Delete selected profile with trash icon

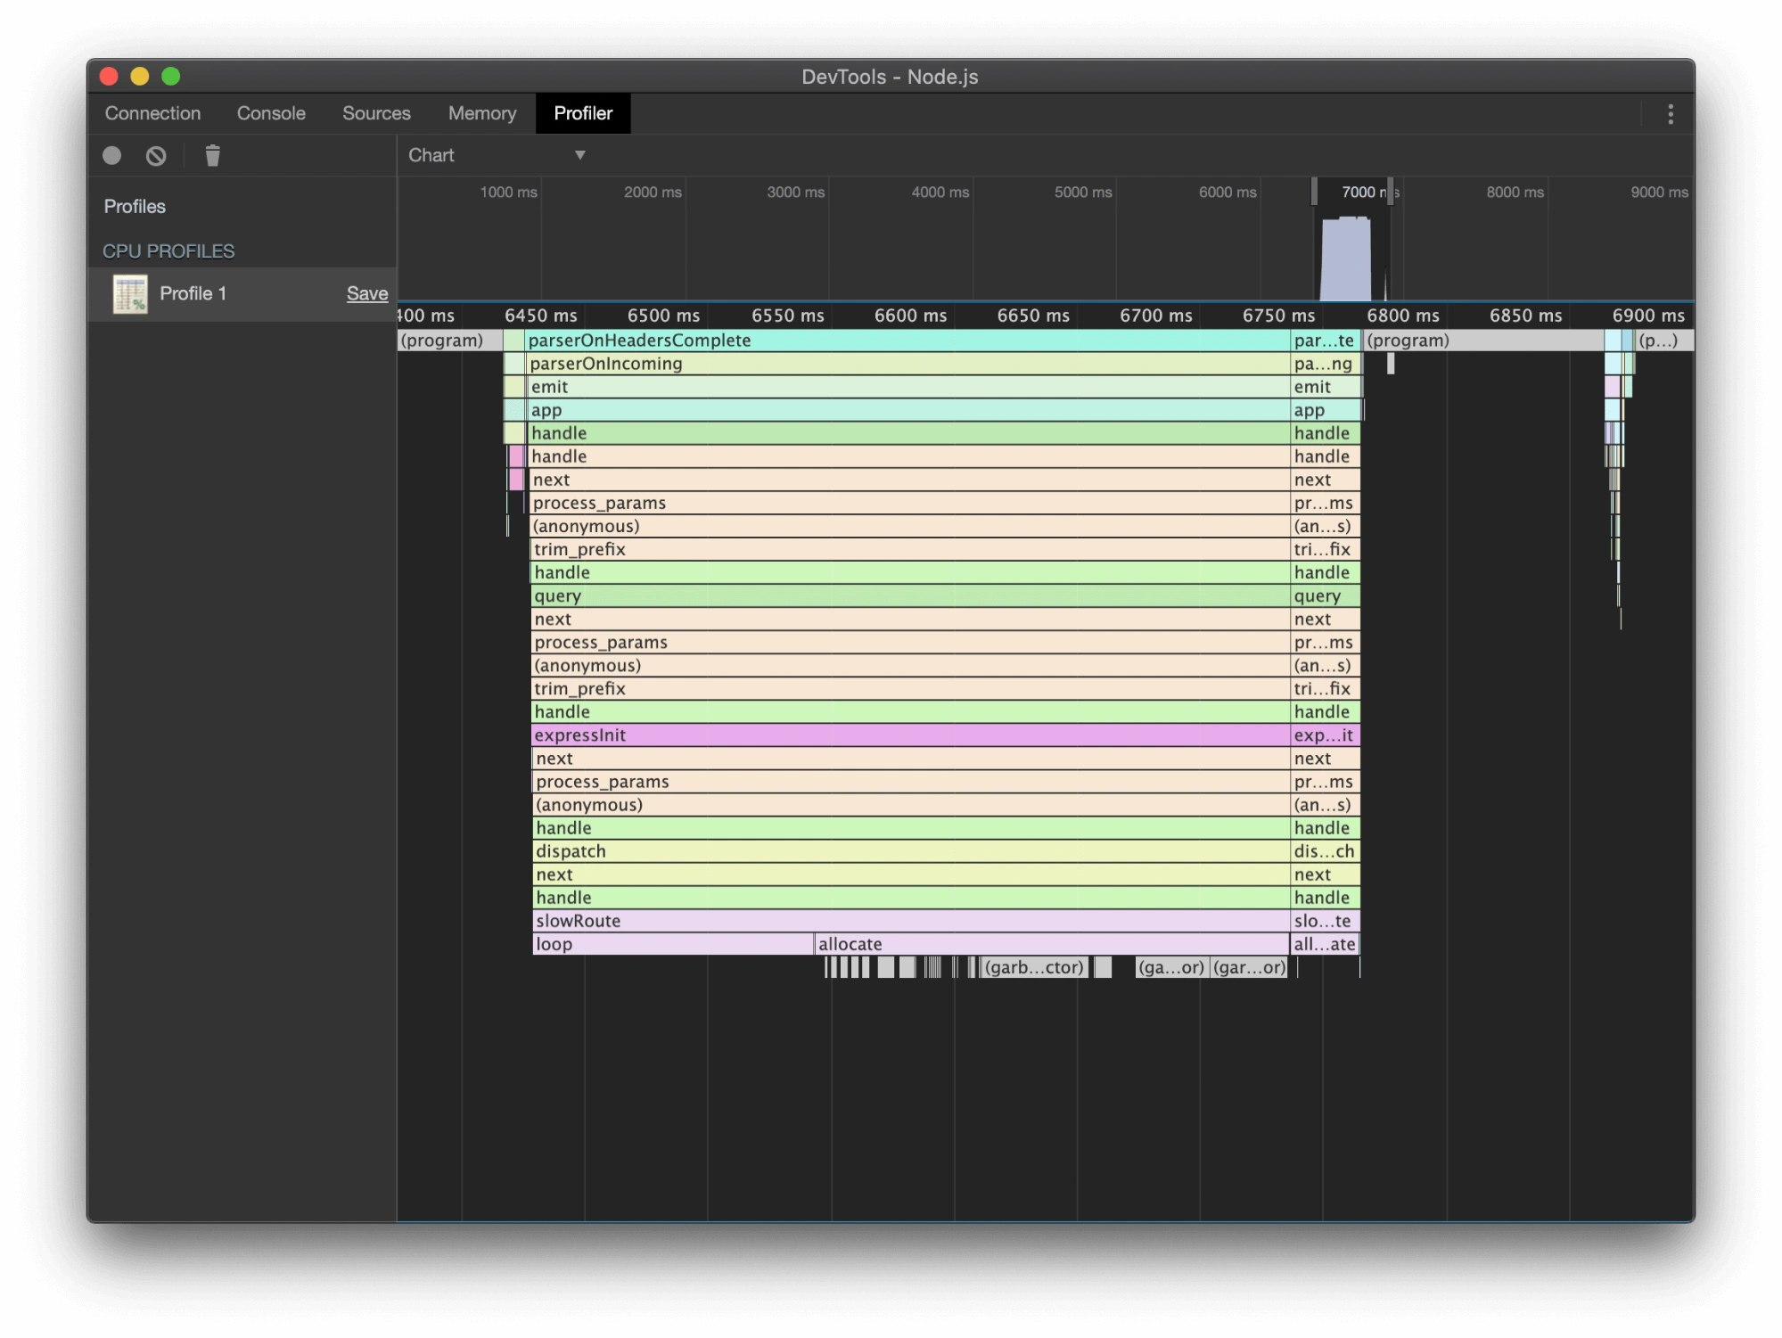212,156
